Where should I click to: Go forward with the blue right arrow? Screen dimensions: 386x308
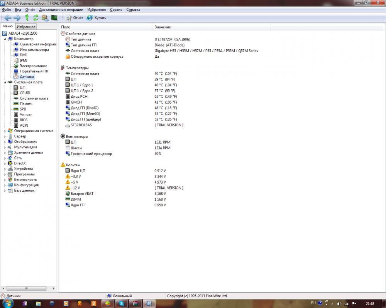17,18
